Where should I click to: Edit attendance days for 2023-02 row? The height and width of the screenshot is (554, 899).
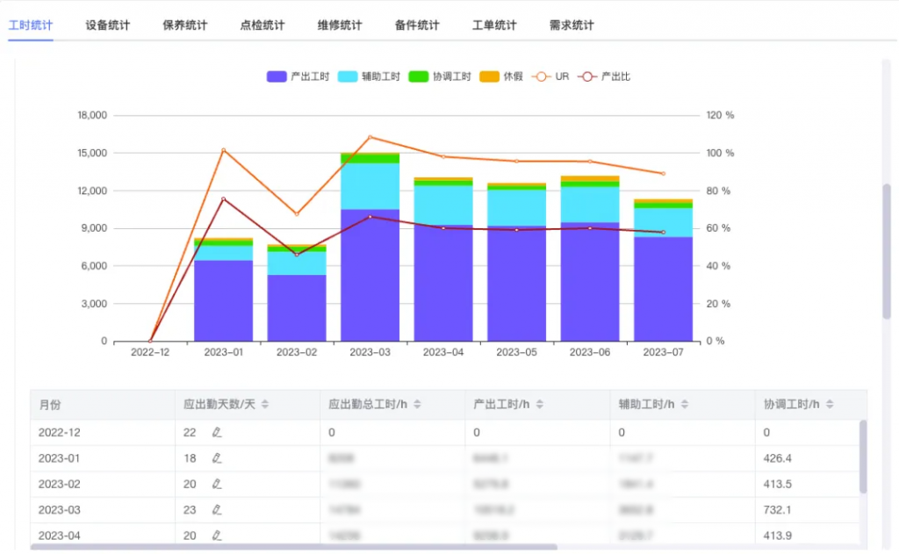[217, 484]
